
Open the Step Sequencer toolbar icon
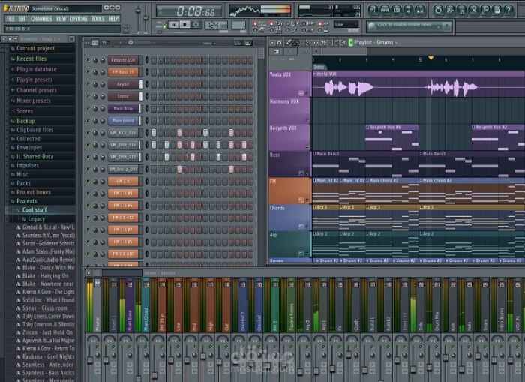point(385,10)
